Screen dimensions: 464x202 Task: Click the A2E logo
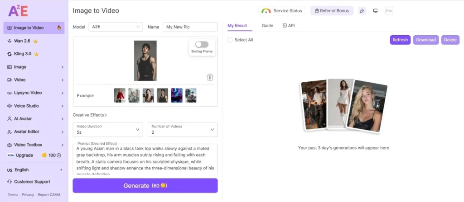[18, 11]
